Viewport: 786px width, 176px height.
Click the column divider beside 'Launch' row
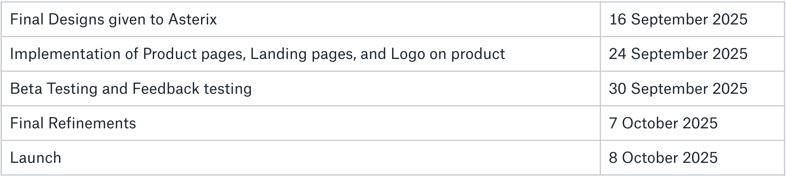600,158
